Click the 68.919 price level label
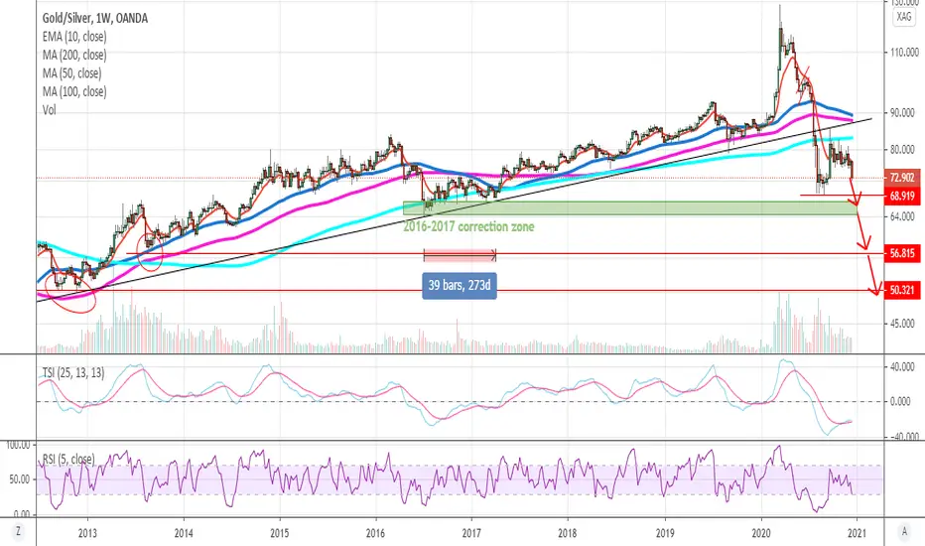925x546 pixels. point(902,196)
